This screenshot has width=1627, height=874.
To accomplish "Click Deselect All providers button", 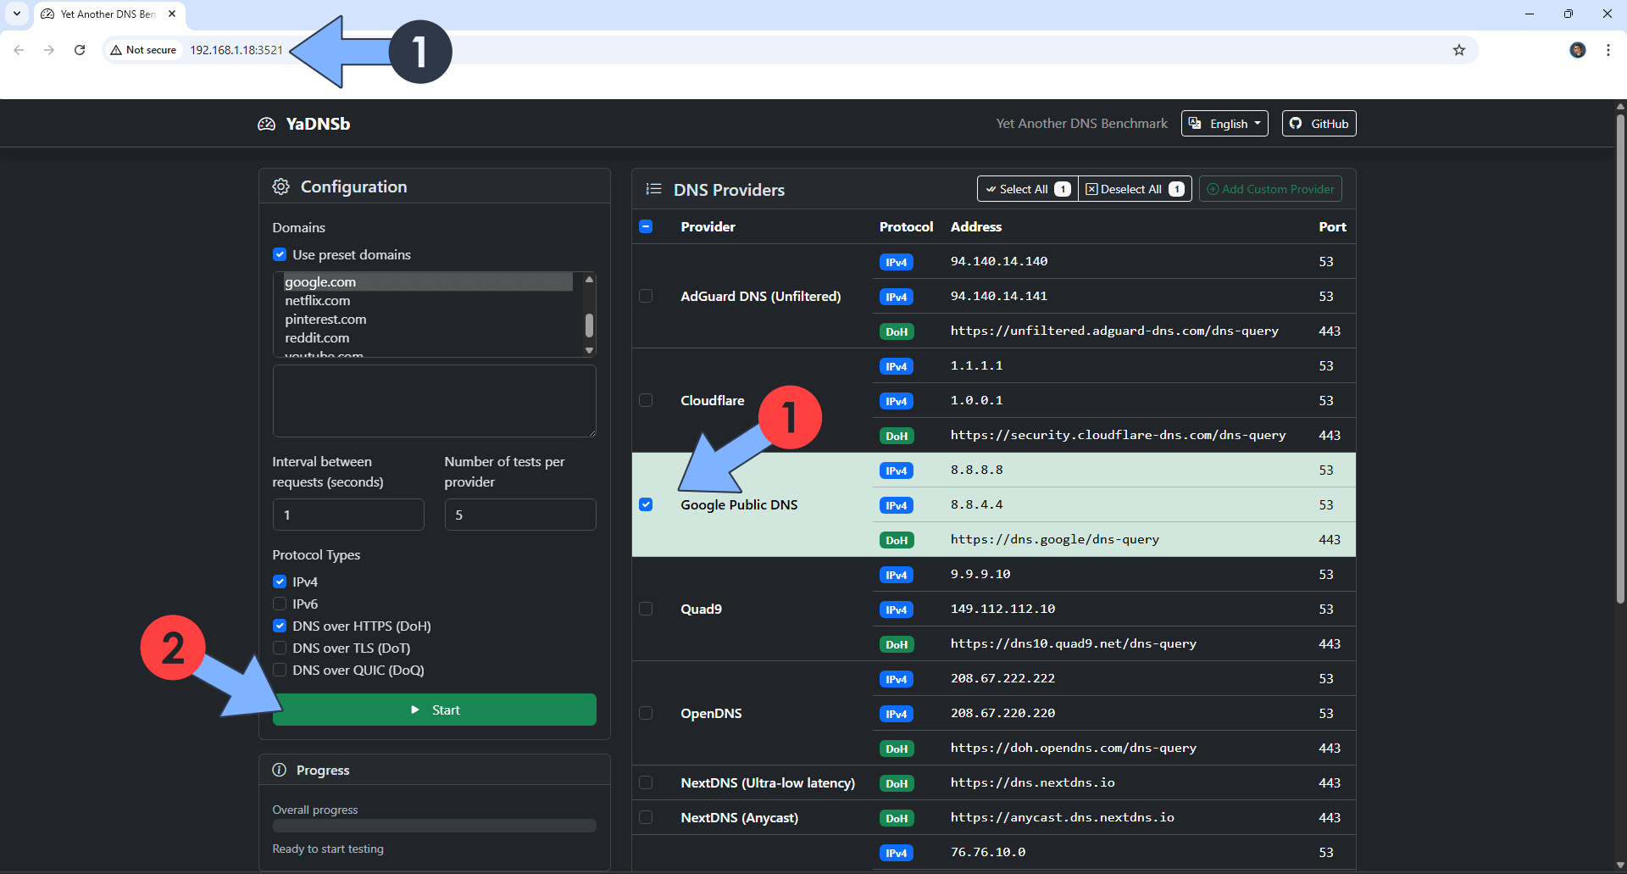I will [x=1135, y=189].
